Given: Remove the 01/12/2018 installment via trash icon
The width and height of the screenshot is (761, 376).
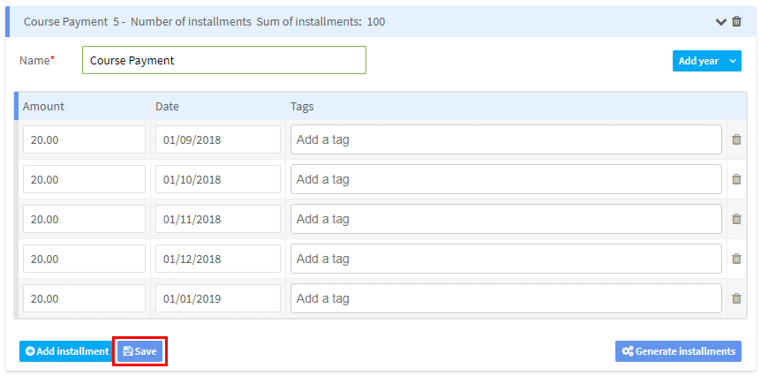Looking at the screenshot, I should pos(736,259).
